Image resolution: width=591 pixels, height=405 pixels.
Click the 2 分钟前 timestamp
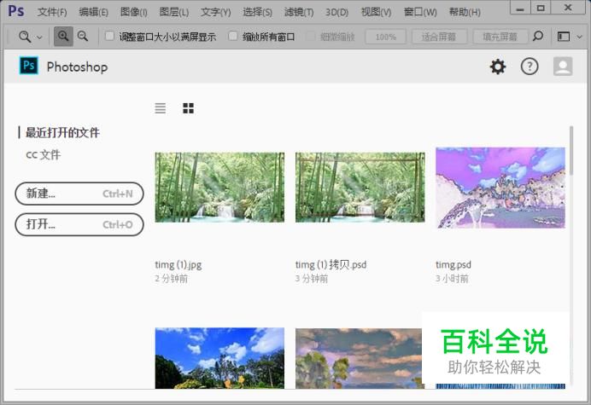click(171, 279)
